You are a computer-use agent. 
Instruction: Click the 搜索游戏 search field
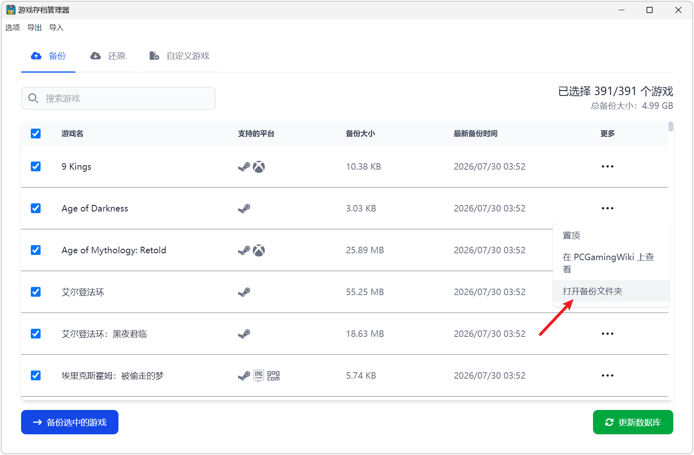click(118, 98)
